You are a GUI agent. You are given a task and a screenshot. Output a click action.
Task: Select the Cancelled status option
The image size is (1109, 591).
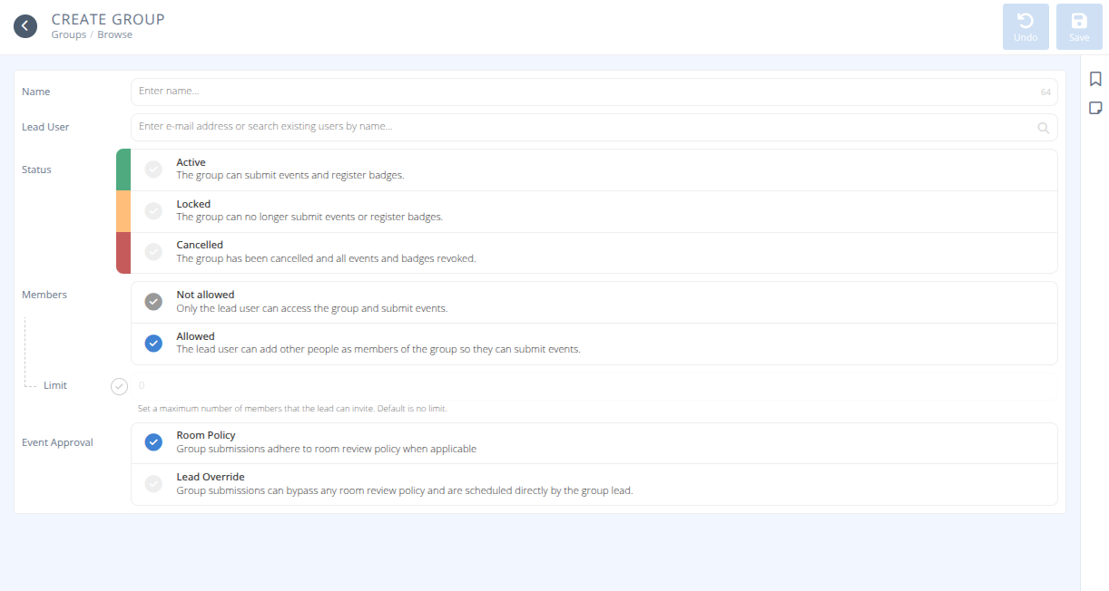594,252
